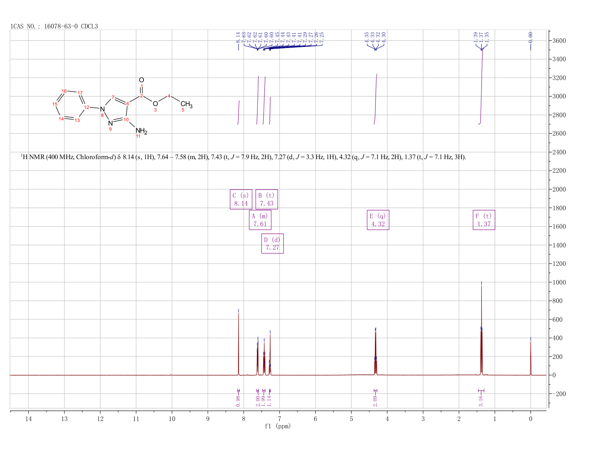Screen dimensions: 595x460
Task: Select the E (q) 4.32 multiplet box
Action: 378,220
